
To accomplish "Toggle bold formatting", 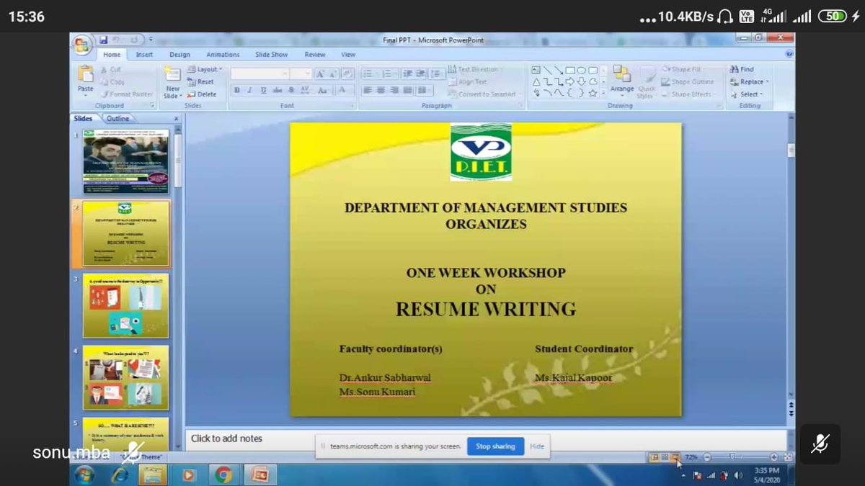I will tap(236, 90).
